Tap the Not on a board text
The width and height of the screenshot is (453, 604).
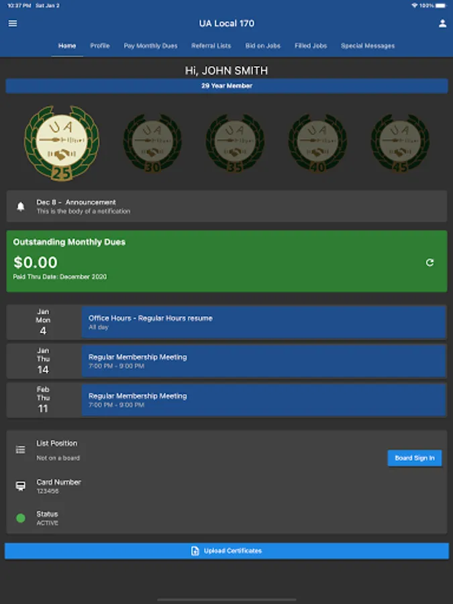[x=58, y=458]
